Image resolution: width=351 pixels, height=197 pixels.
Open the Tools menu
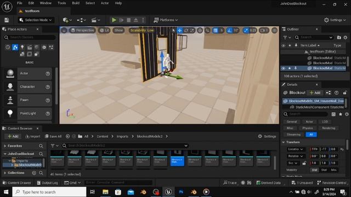point(61,3)
